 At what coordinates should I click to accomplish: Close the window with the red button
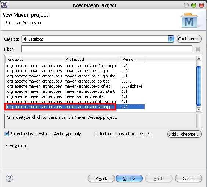[201, 5]
